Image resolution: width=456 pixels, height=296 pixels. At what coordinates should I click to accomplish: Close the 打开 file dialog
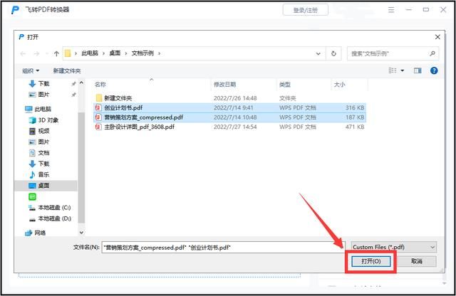pos(437,37)
